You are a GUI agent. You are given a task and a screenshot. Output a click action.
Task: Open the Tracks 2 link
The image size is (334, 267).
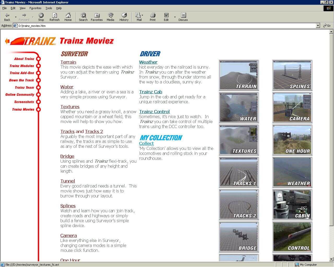[x=94, y=131]
